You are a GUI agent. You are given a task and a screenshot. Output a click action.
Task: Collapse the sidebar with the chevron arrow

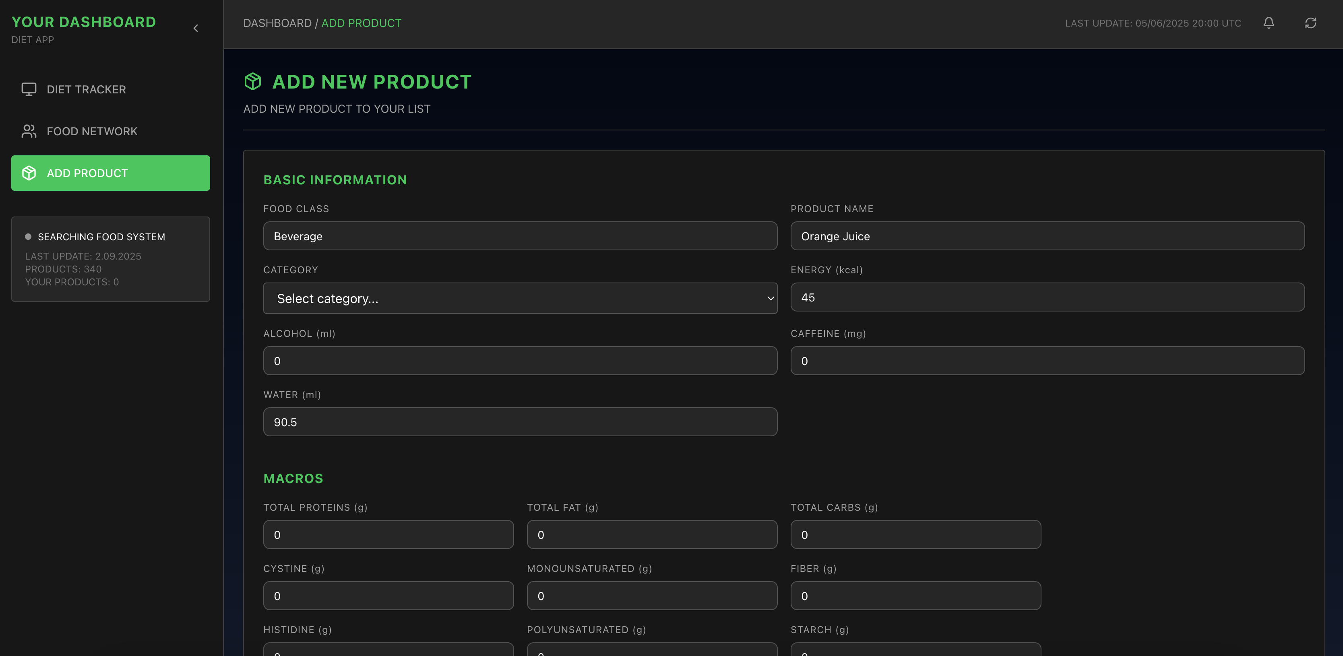(196, 28)
